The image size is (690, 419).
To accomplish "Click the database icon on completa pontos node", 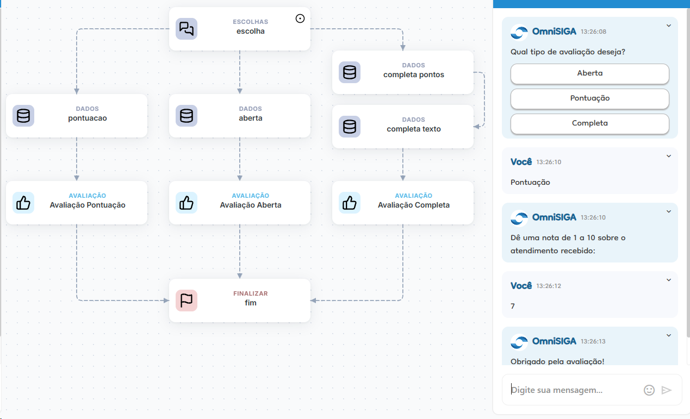I will pos(350,72).
